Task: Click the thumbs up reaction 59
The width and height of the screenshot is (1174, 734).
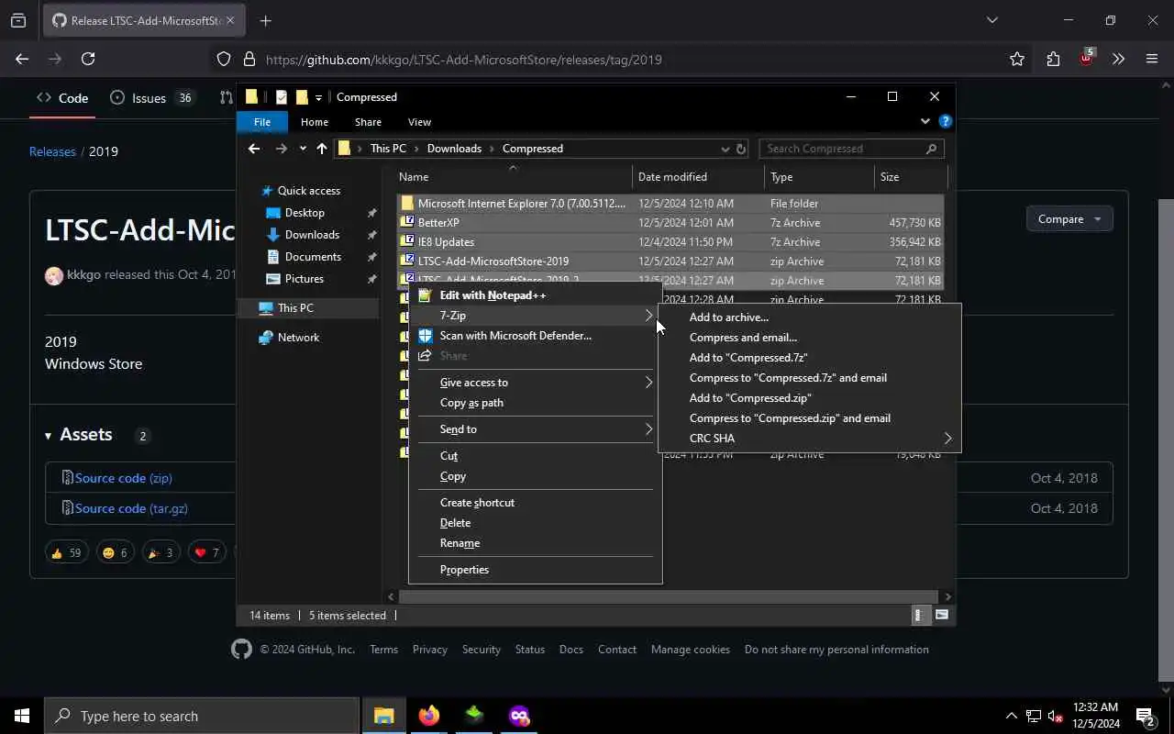Action: (67, 552)
